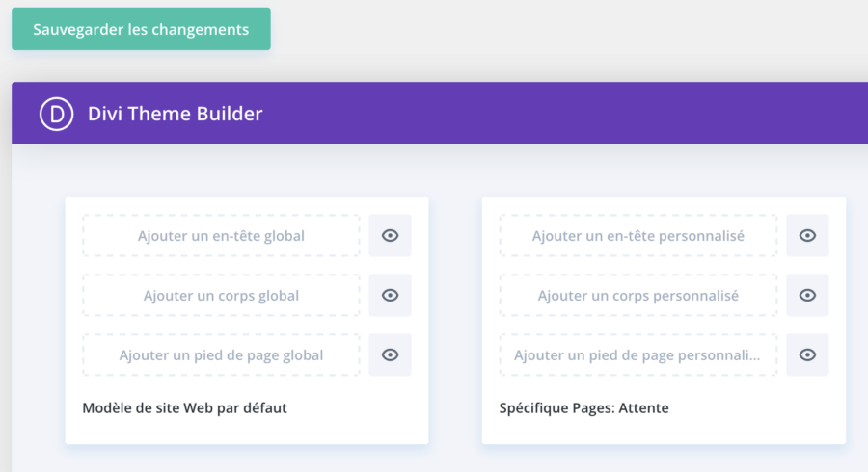Click Ajouter un pied de page global
The image size is (868, 472).
[x=221, y=355]
